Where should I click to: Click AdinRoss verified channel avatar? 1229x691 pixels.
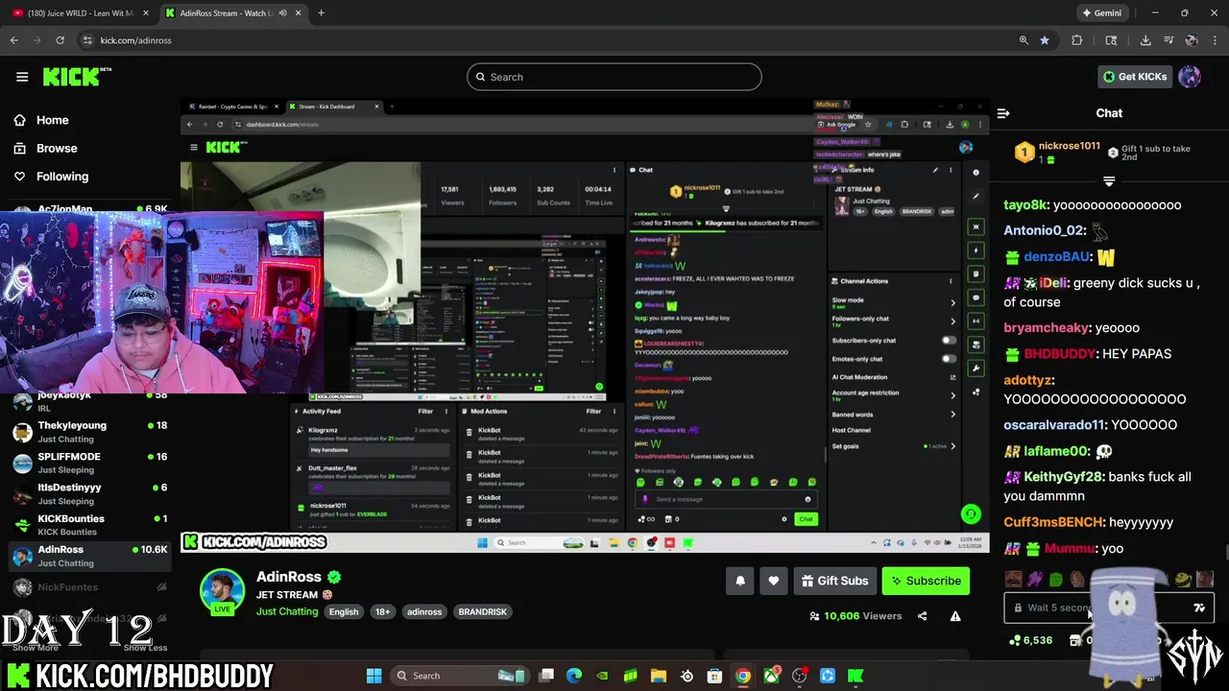click(222, 591)
